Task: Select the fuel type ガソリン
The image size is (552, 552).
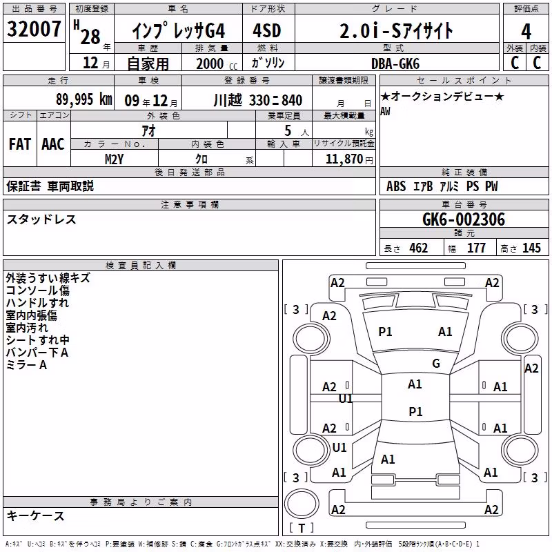Action: coord(268,63)
